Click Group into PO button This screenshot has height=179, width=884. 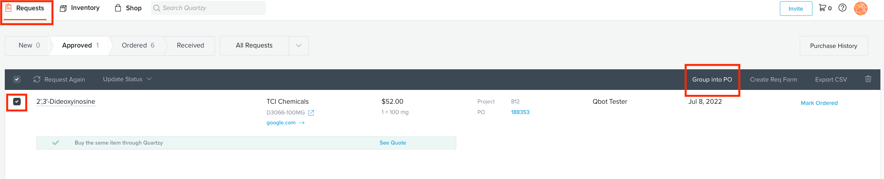(712, 80)
